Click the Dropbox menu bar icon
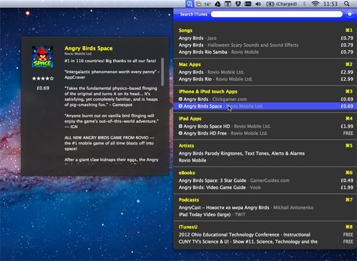Image resolution: width=357 pixels, height=261 pixels. [238, 4]
